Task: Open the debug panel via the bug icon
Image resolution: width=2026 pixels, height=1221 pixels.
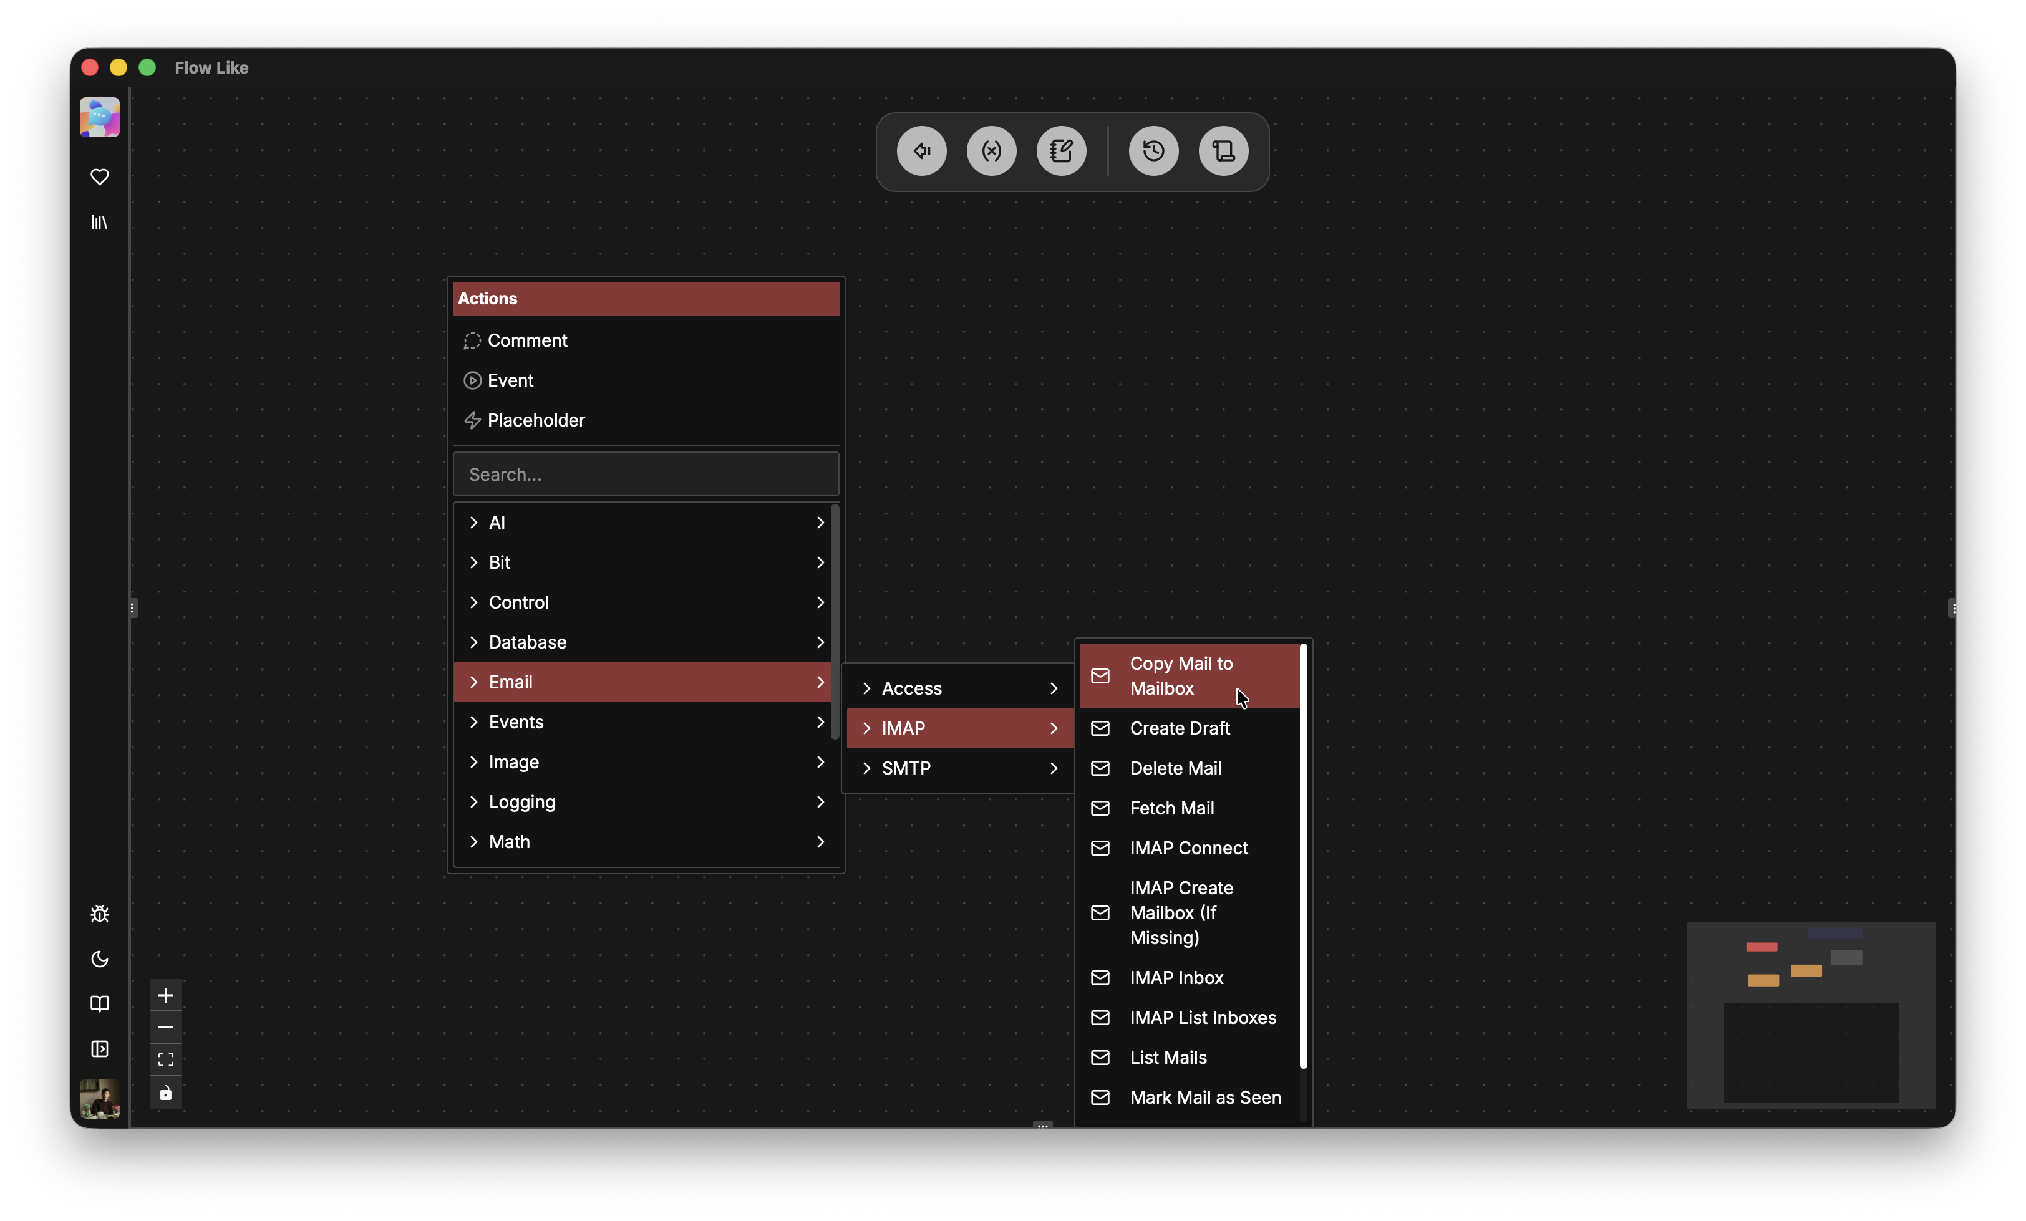Action: pyautogui.click(x=99, y=914)
